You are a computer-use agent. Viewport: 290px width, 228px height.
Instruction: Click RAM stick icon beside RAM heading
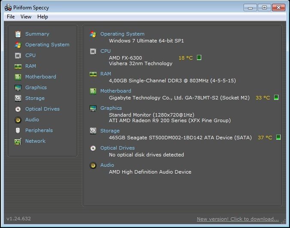point(93,74)
